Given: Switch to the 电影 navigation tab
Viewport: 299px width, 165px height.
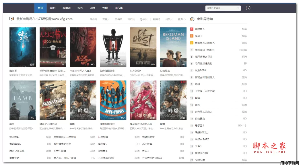Looking at the screenshot, I should pos(53,8).
